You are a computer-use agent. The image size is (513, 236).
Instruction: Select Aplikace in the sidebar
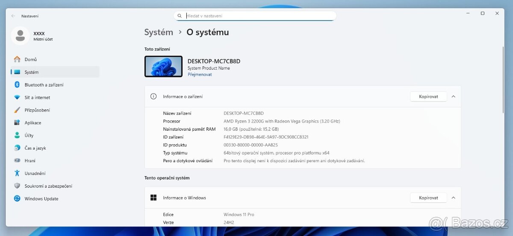(55, 122)
